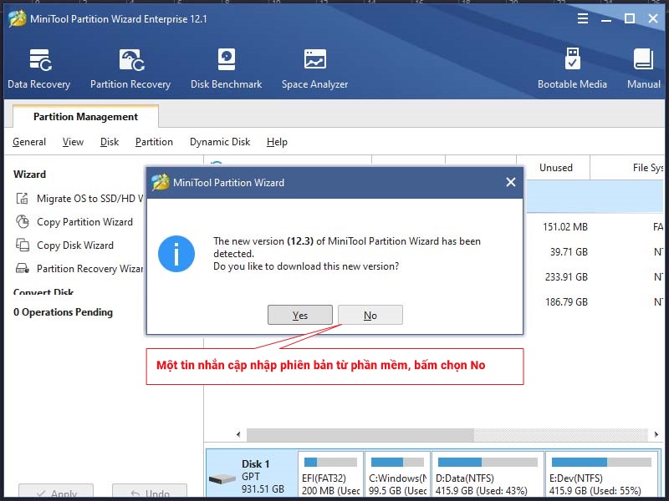Click the Convert Disk section heading

pos(43,291)
